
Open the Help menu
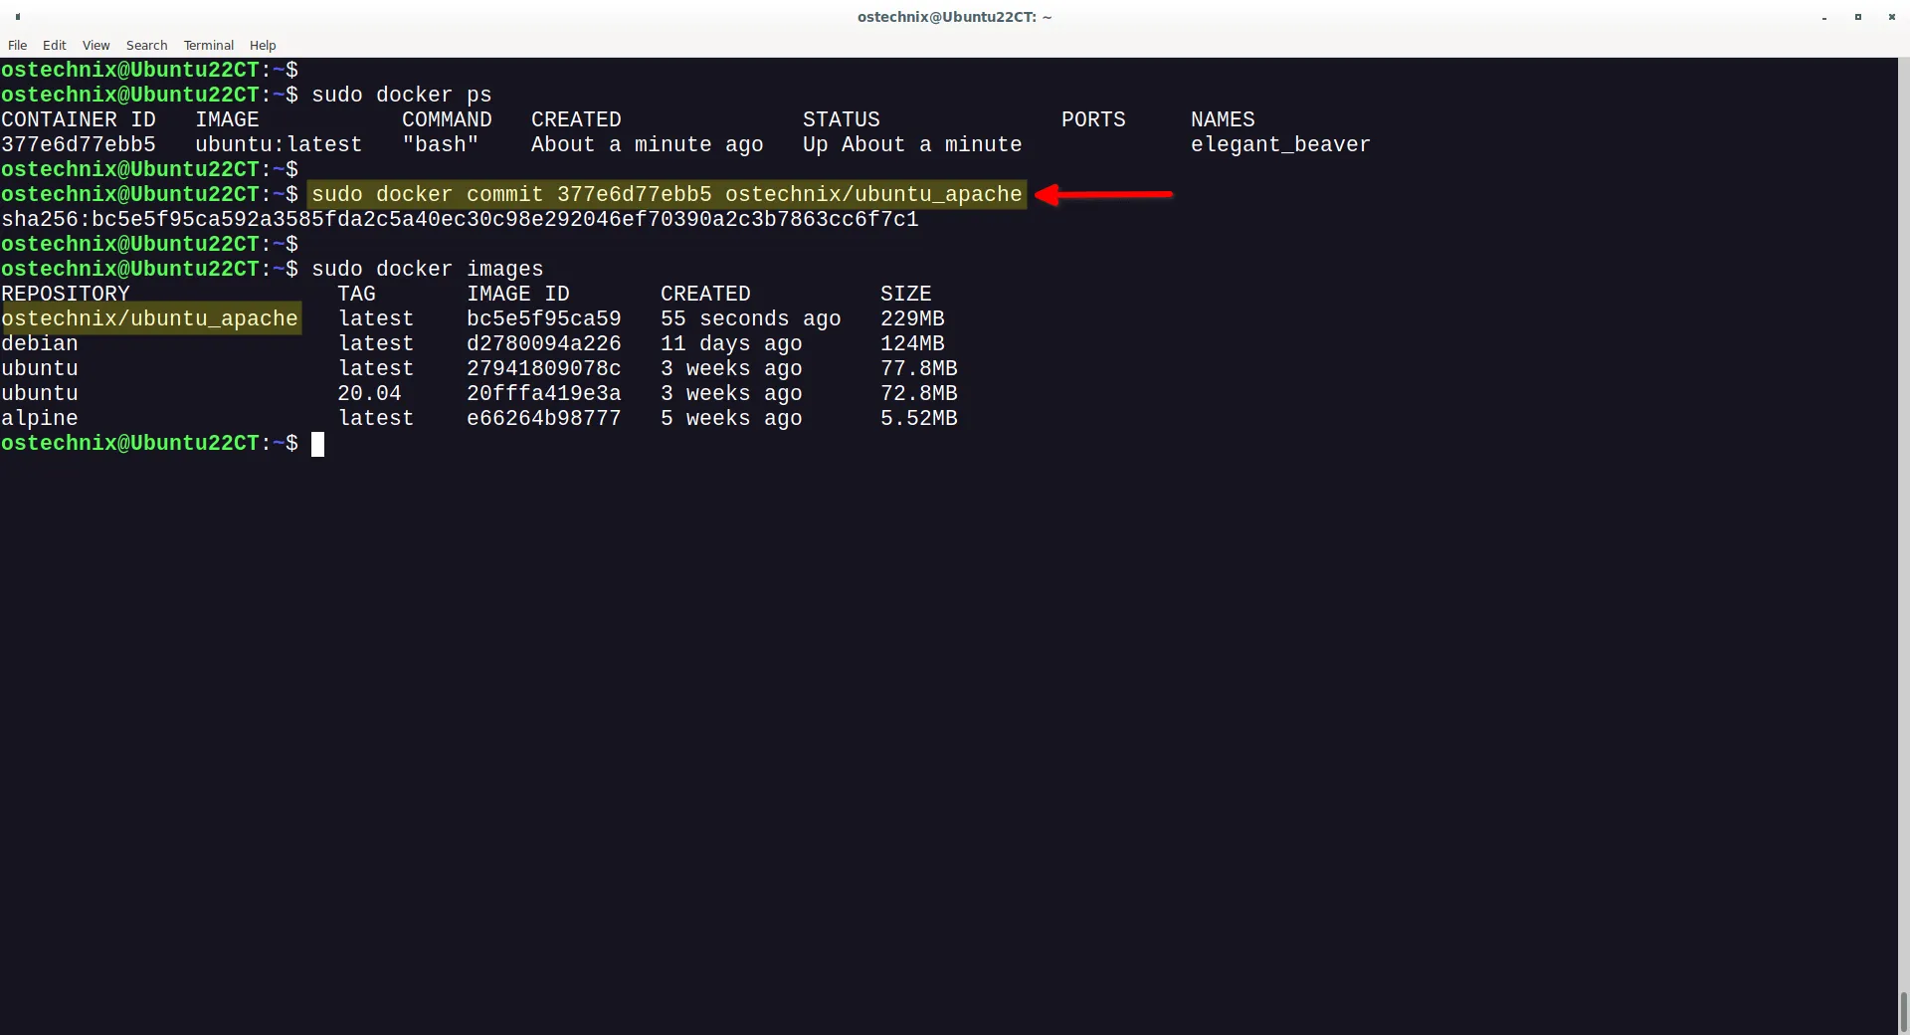262,45
